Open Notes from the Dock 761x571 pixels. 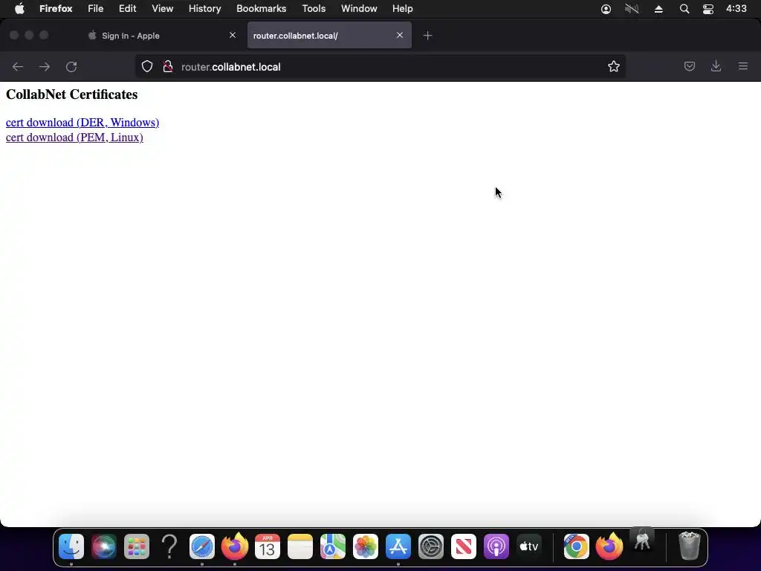tap(300, 546)
